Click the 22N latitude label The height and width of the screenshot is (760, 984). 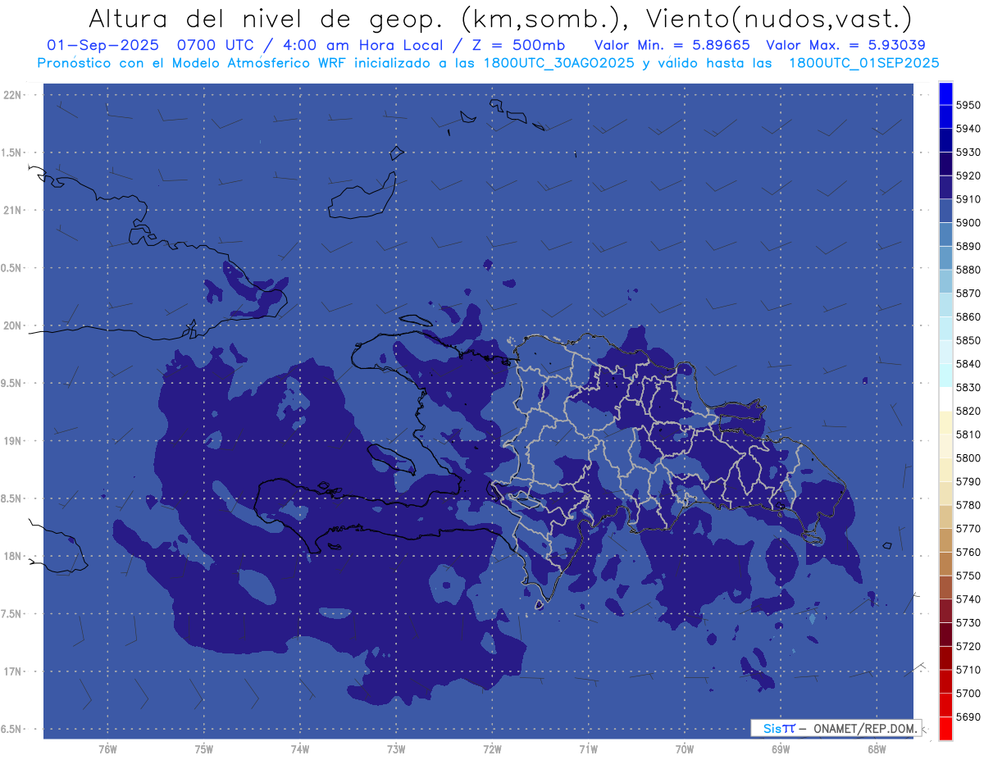point(14,95)
